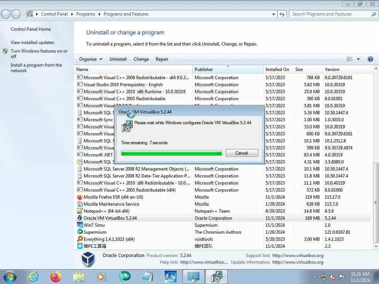The width and height of the screenshot is (379, 284).
Task: Click the network tray icon
Action: point(323,277)
